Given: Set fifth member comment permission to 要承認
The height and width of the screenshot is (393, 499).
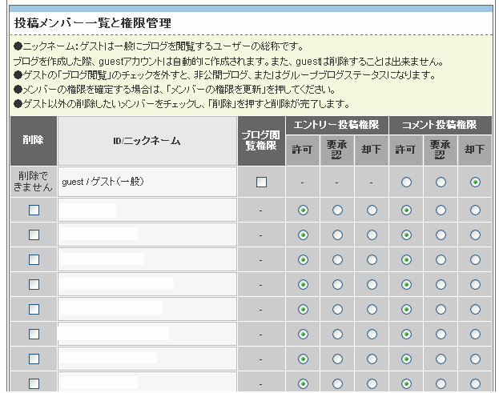Looking at the screenshot, I should pos(441,309).
